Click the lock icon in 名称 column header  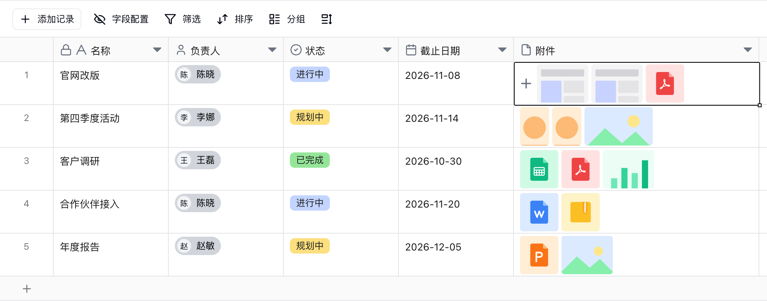coord(66,50)
